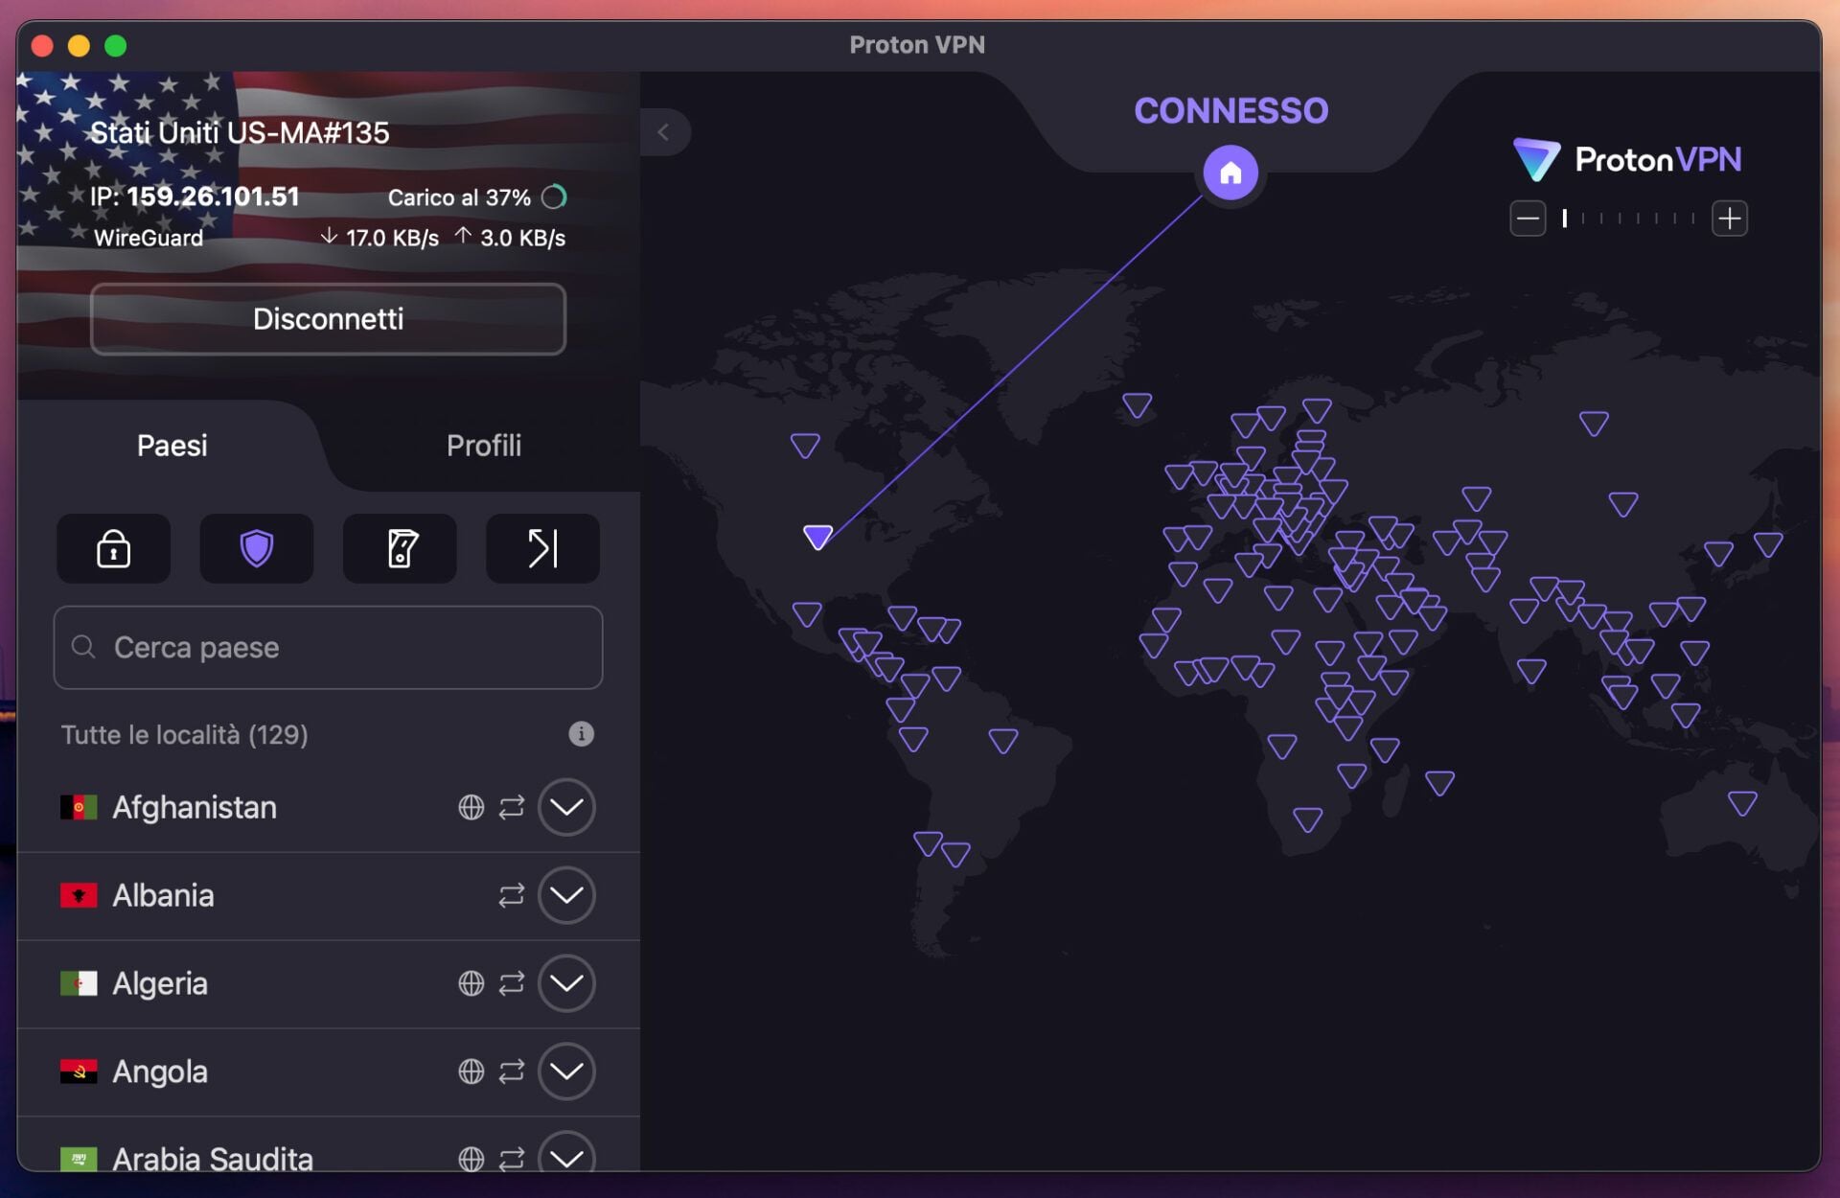Click the globe icon beside Algeria

tap(471, 984)
